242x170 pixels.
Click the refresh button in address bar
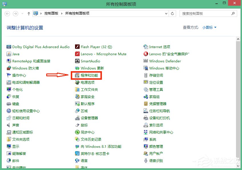coord(172,13)
